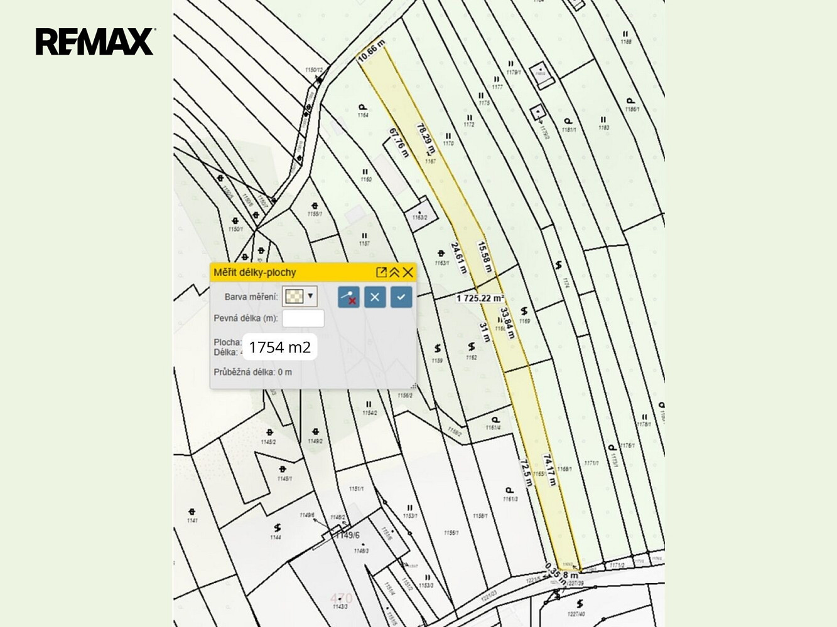Screen dimensions: 837x627
Task: Close the Měřit délky-plochy panel
Action: click(408, 272)
